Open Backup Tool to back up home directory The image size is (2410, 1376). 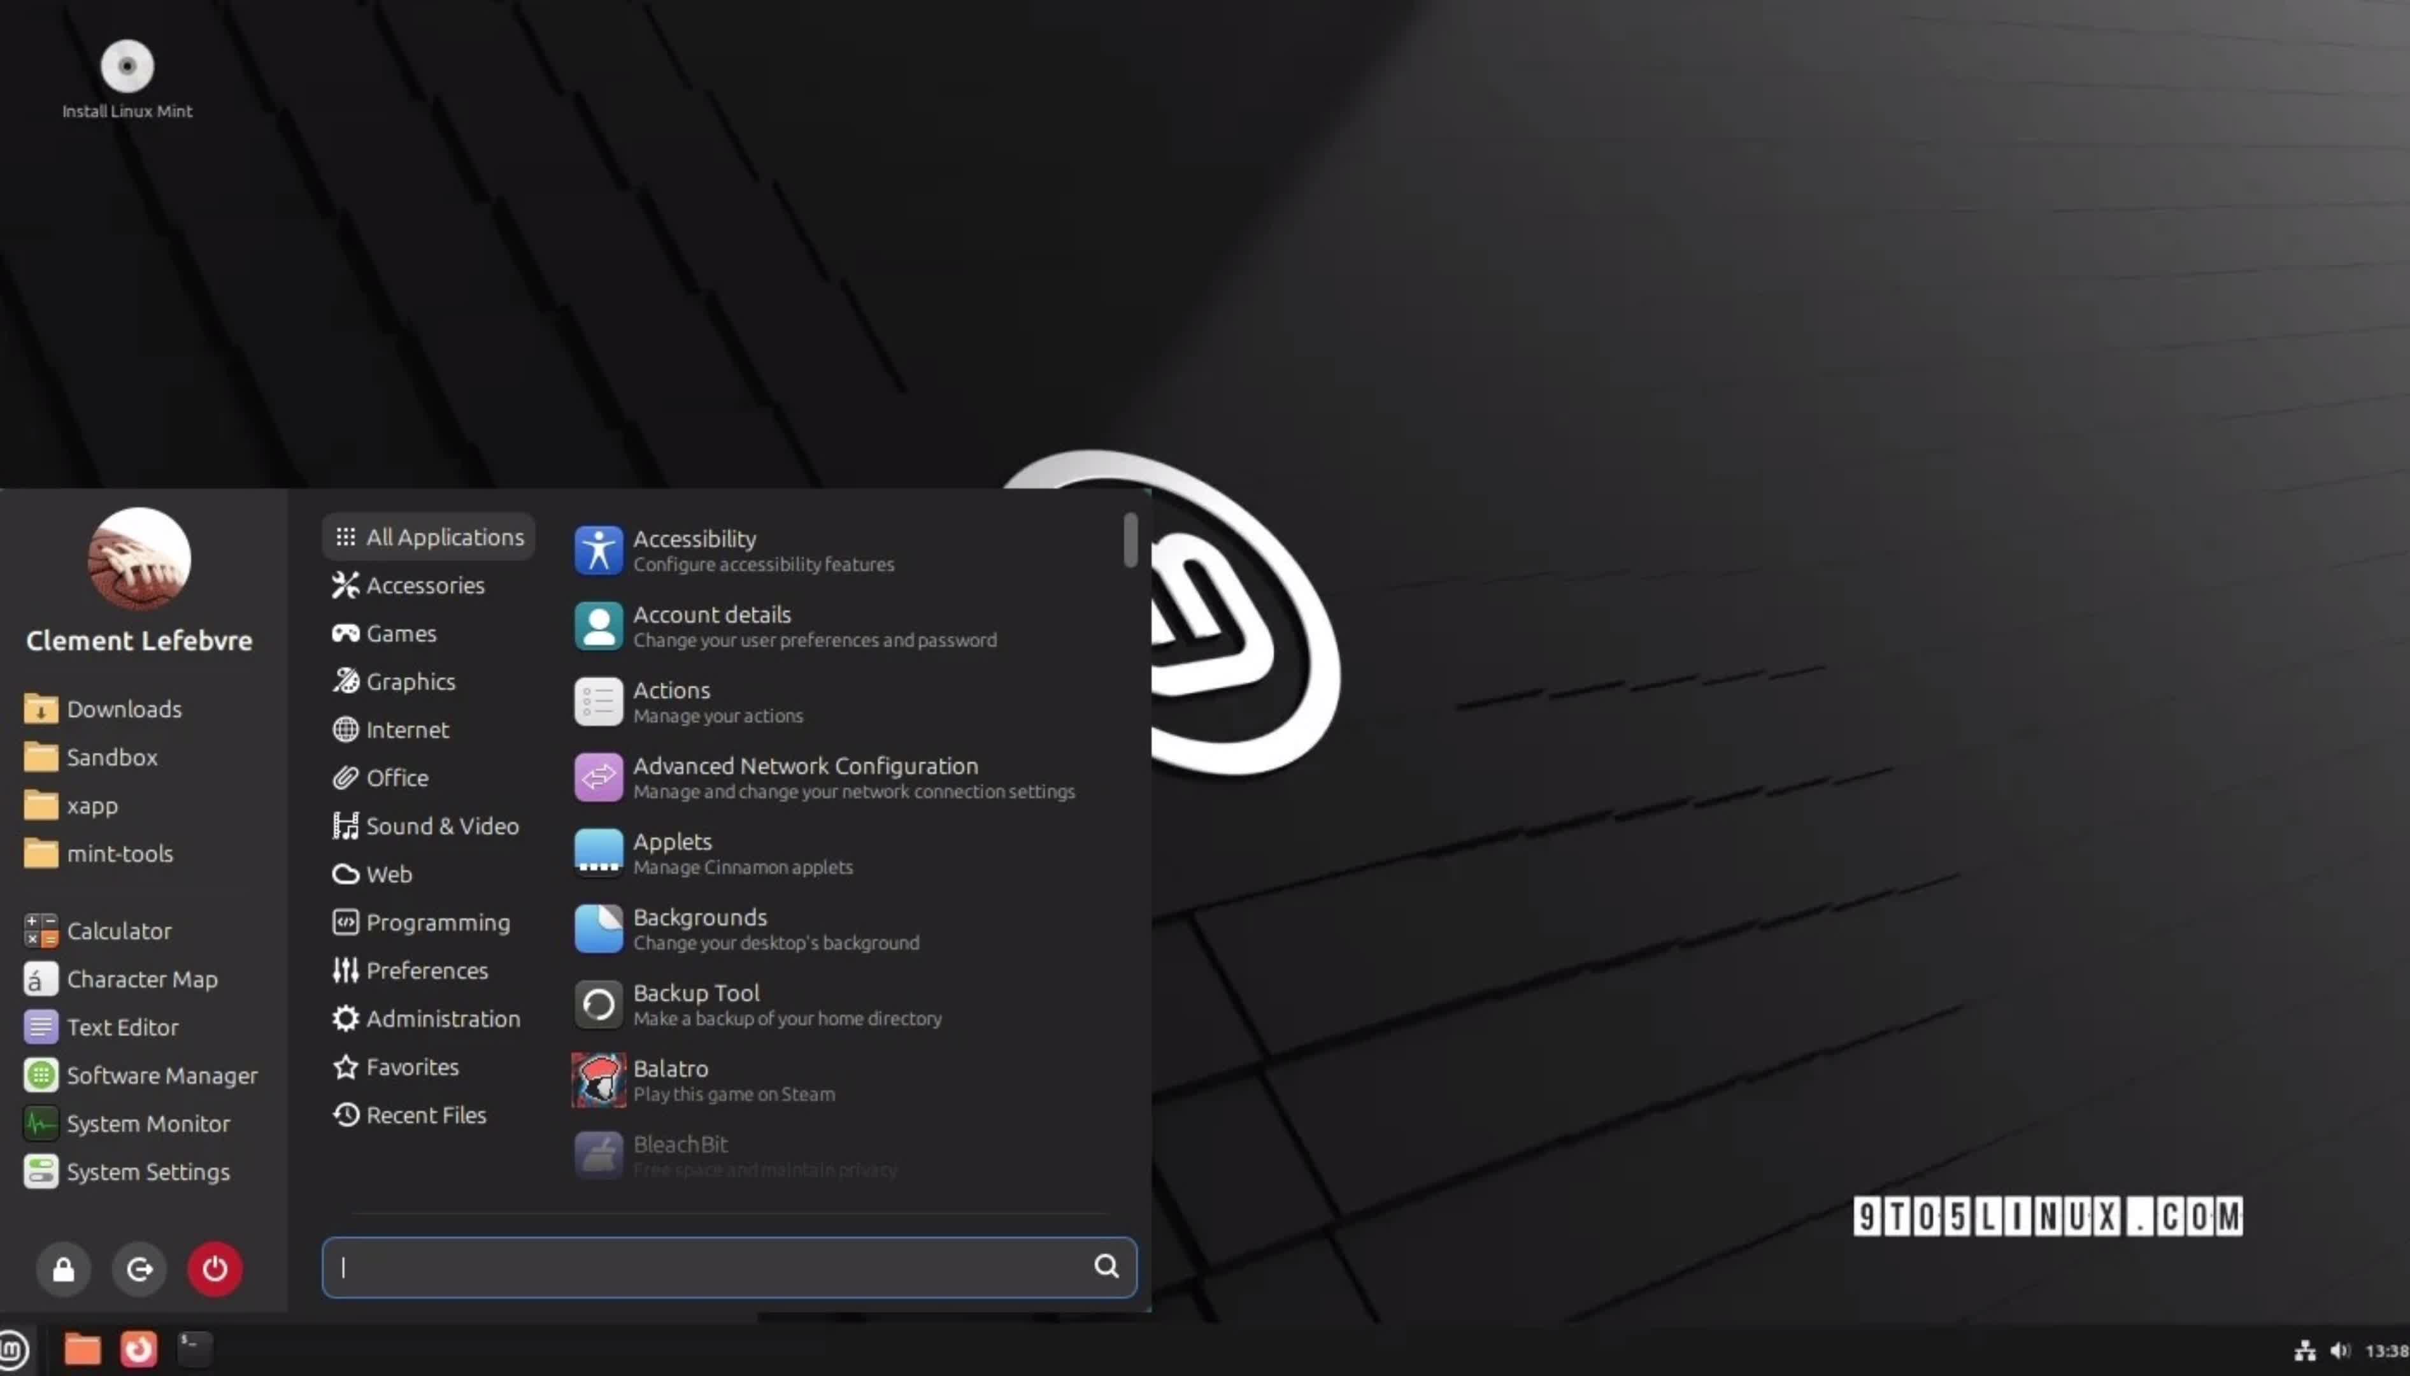tap(788, 1003)
